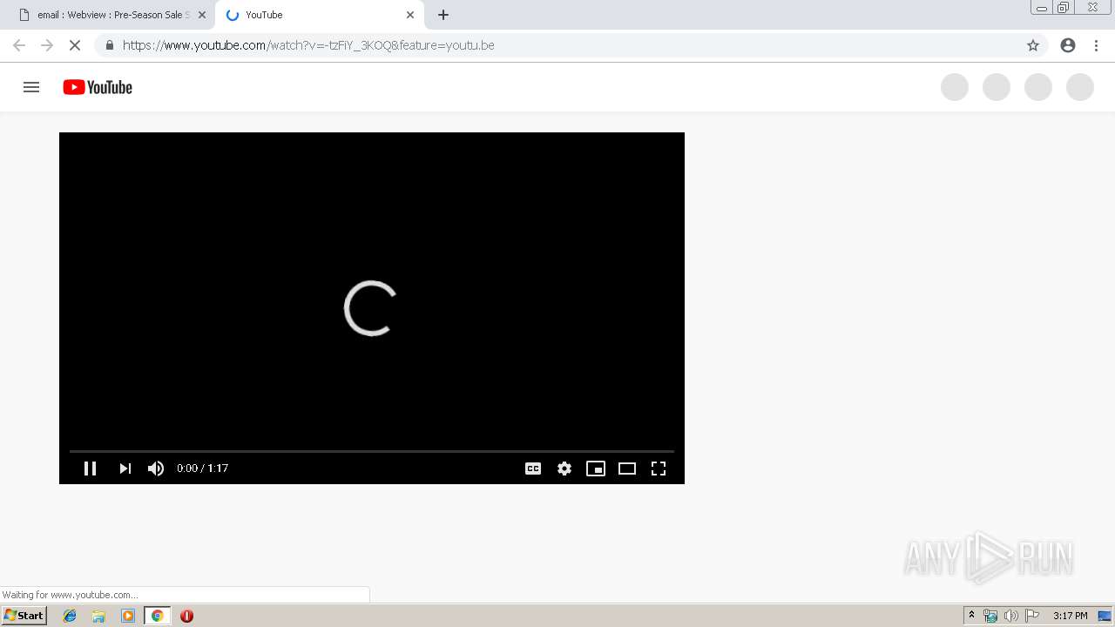This screenshot has width=1115, height=627.
Task: Open Windows Media Player from taskbar
Action: (x=128, y=616)
